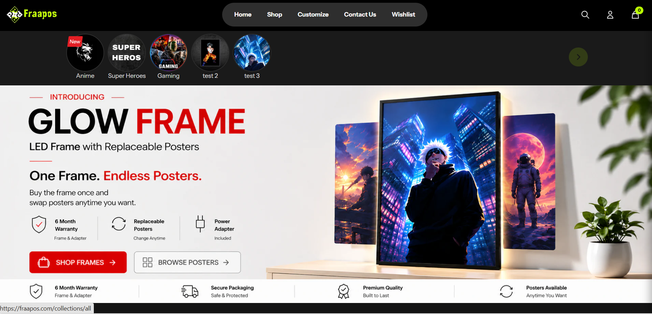This screenshot has width=652, height=314.
Task: Click the GLOW FRAME headline
Action: pos(137,121)
